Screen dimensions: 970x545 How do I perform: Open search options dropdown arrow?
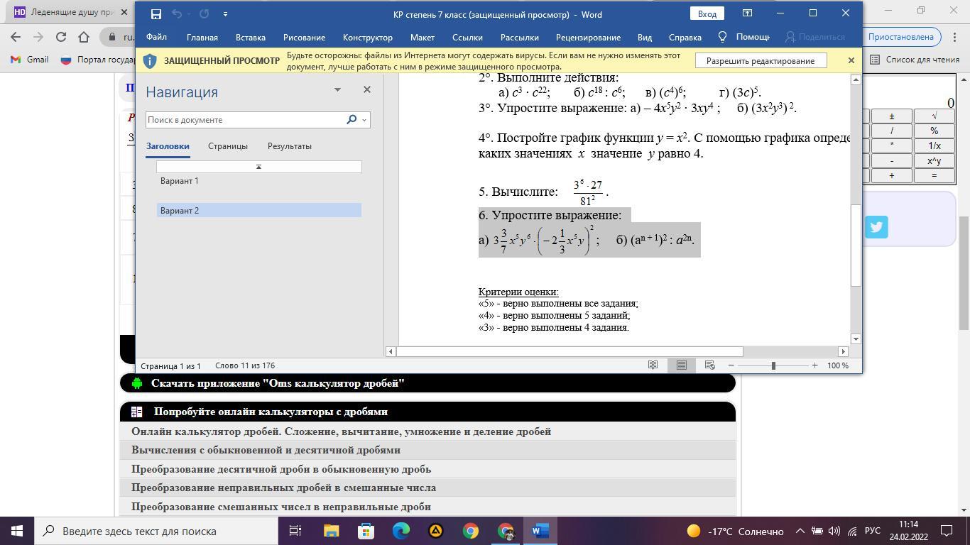click(x=364, y=120)
